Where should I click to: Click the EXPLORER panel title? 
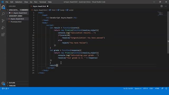click(x=12, y=6)
